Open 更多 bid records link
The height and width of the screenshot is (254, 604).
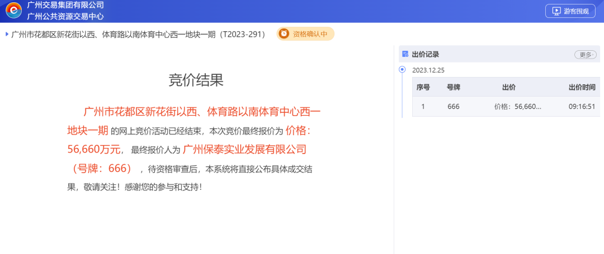click(x=585, y=55)
